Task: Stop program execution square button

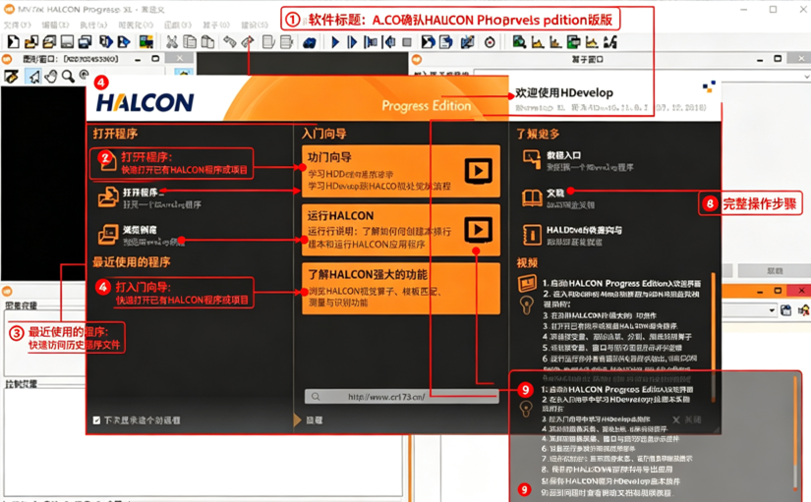Action: point(407,42)
